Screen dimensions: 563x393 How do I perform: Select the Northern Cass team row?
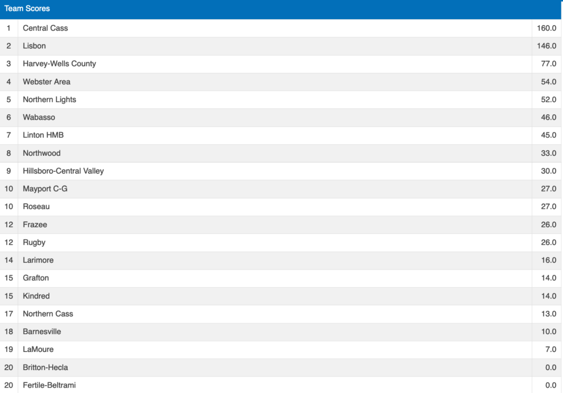pyautogui.click(x=48, y=314)
